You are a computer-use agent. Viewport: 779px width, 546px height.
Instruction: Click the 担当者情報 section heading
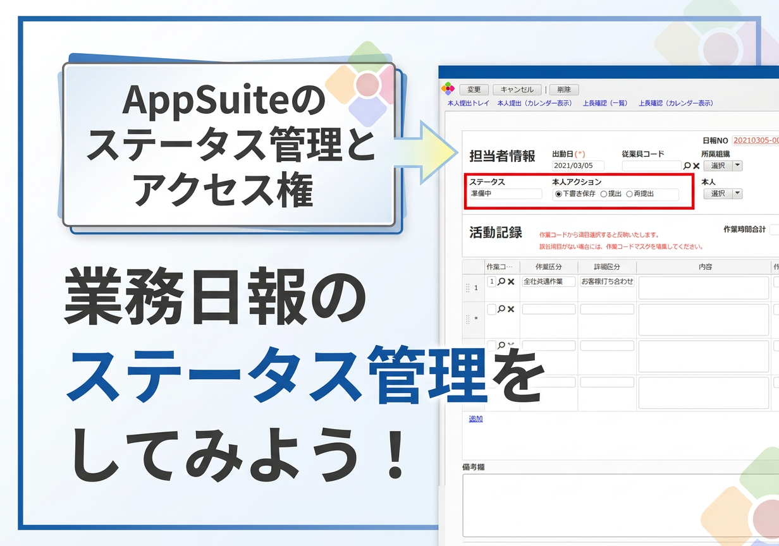[x=502, y=156]
